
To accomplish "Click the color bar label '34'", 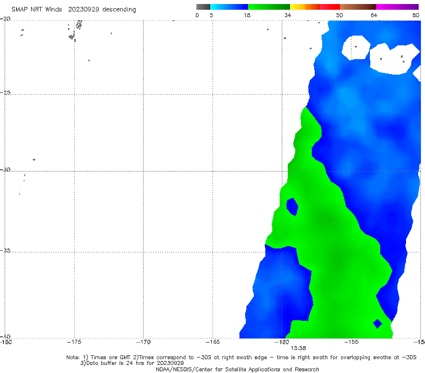I will click(288, 15).
